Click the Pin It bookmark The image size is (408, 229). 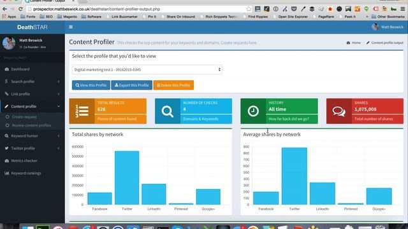click(x=150, y=17)
